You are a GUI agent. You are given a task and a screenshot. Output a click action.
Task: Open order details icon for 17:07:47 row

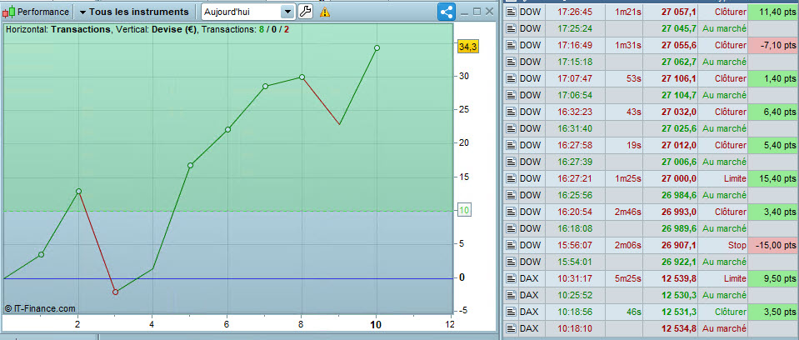point(511,78)
